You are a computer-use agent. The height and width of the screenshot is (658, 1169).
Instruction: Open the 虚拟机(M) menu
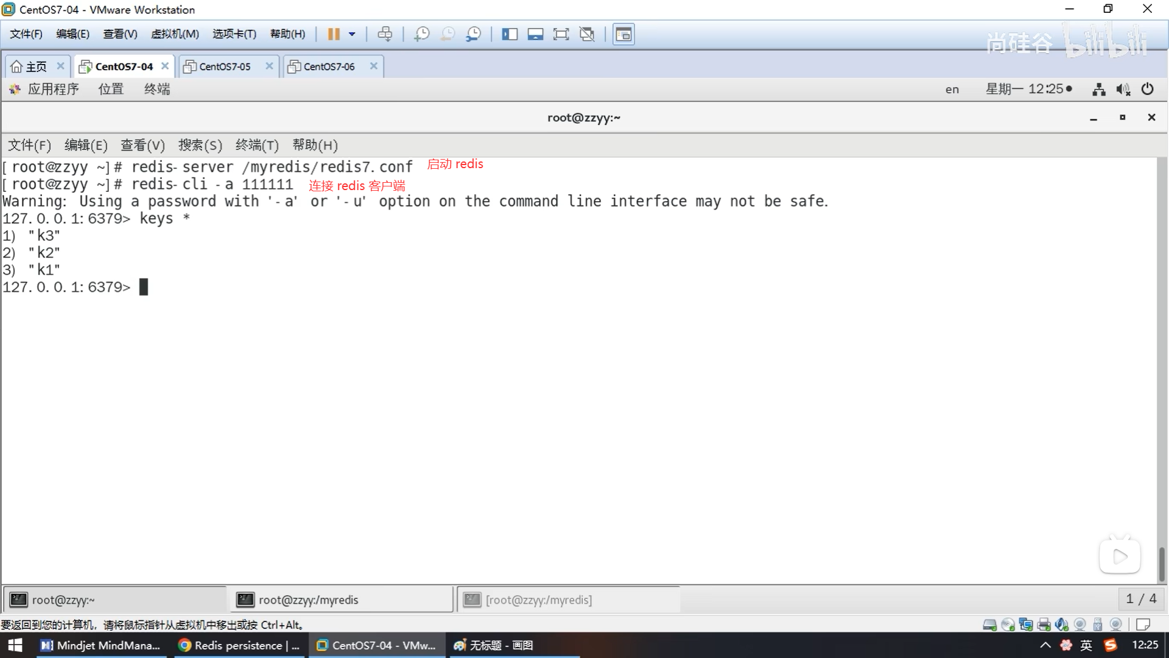(175, 34)
